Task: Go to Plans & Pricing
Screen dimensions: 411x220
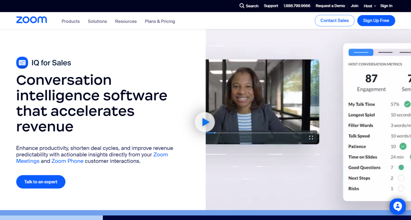Action: tap(160, 21)
